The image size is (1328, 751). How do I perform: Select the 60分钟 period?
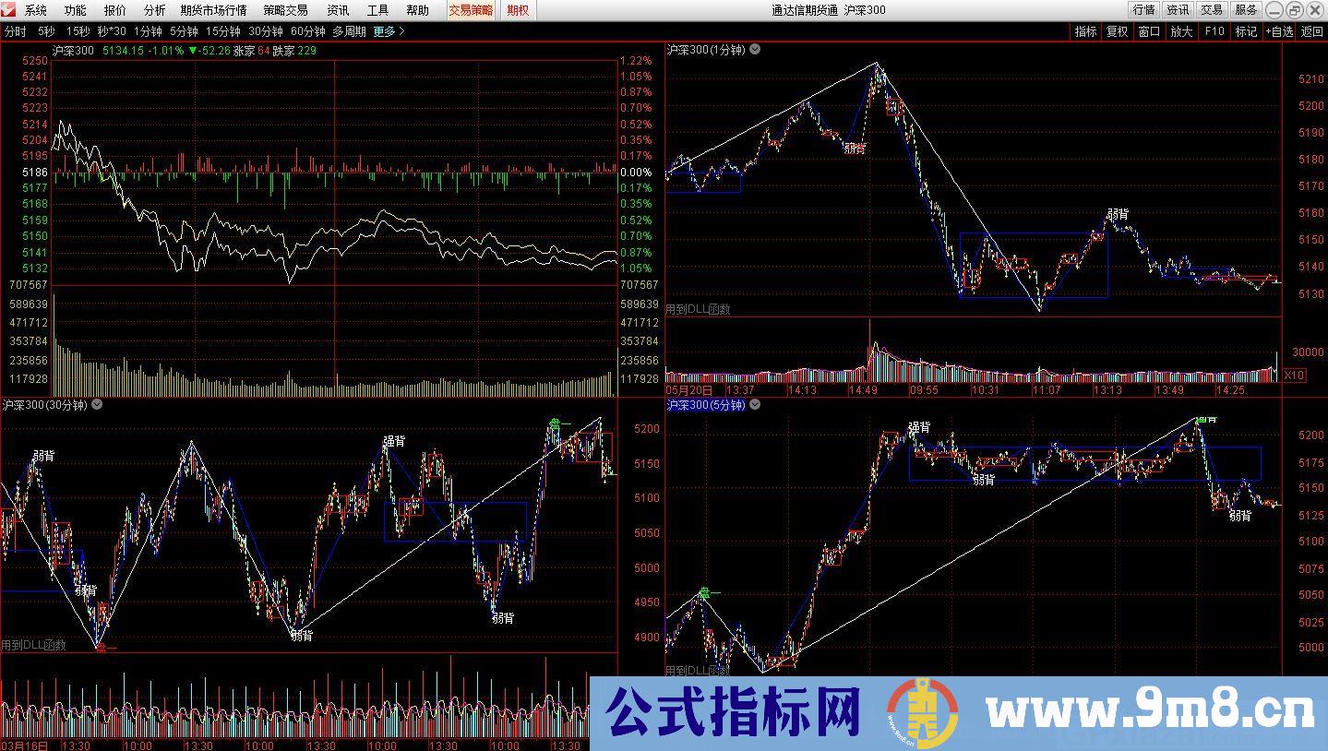point(308,31)
